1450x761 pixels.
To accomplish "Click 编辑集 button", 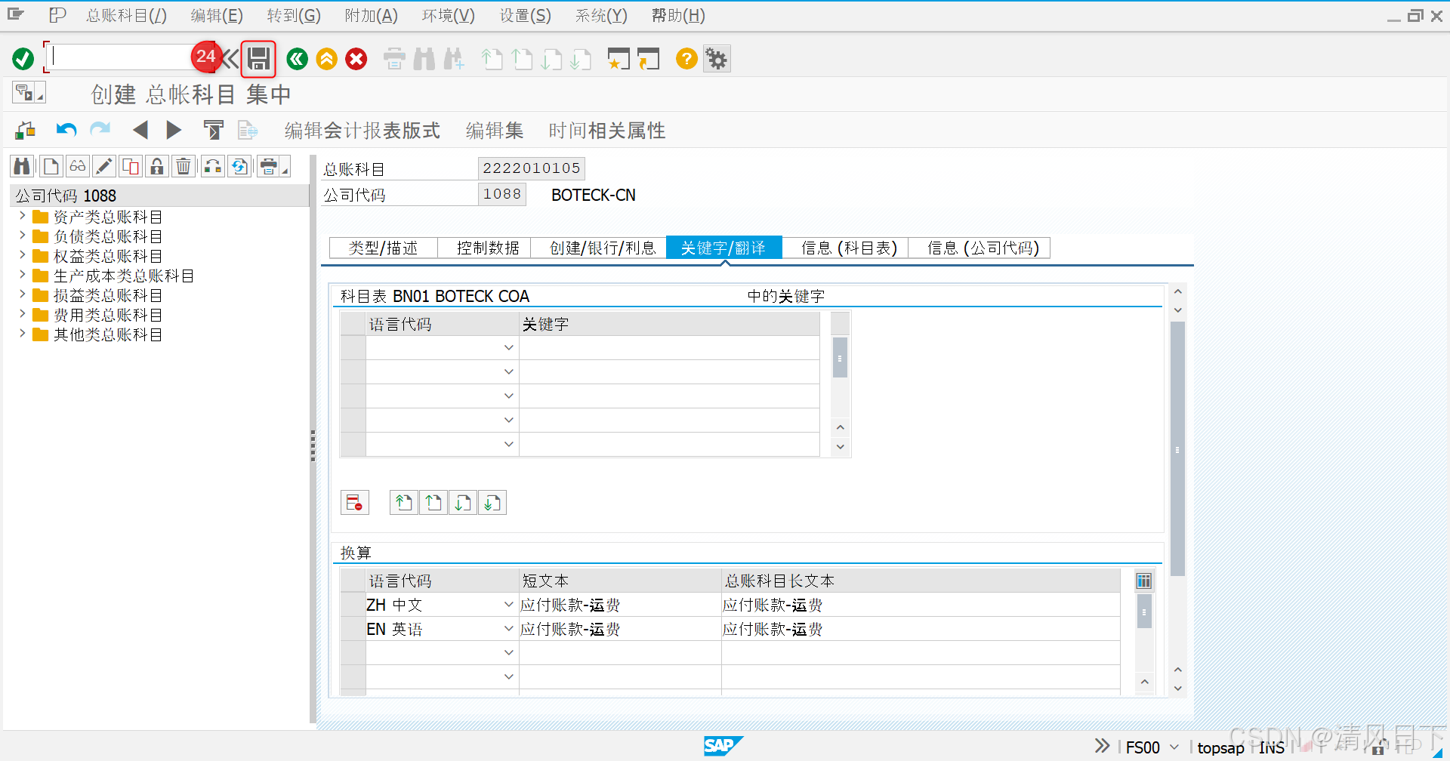I will [495, 131].
